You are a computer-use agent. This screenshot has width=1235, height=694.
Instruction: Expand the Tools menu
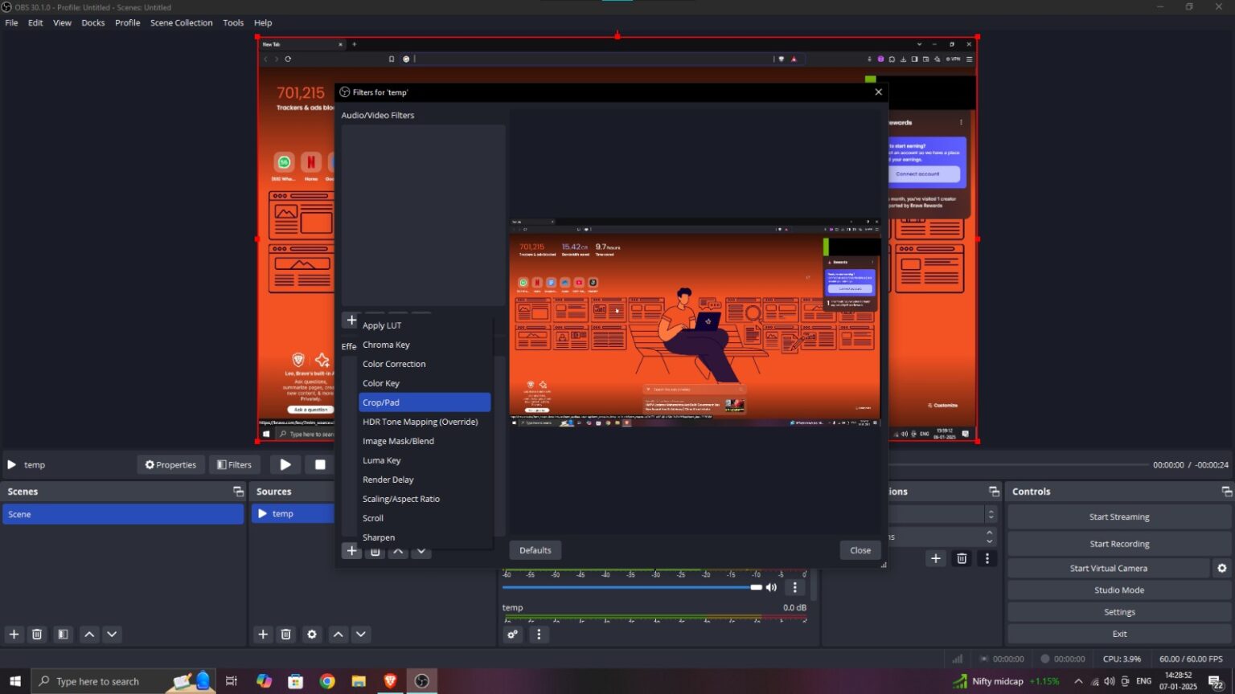tap(232, 22)
